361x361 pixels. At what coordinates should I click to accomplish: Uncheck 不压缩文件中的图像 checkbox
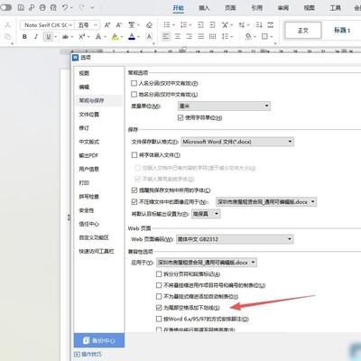(x=134, y=202)
